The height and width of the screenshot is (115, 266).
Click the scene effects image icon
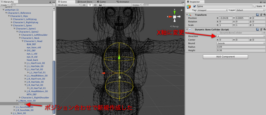100,5
